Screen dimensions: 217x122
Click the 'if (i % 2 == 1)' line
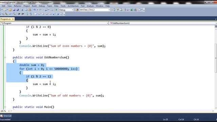[x=38, y=76]
